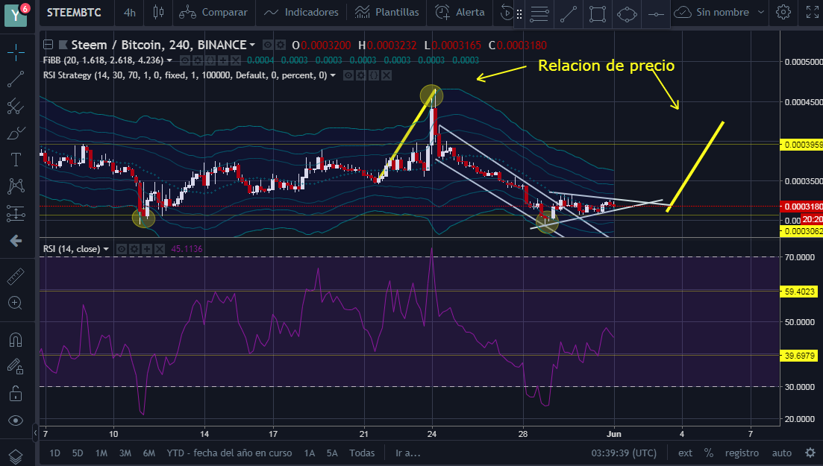
Task: Select YTD - fecha del año en curso
Action: [x=229, y=453]
